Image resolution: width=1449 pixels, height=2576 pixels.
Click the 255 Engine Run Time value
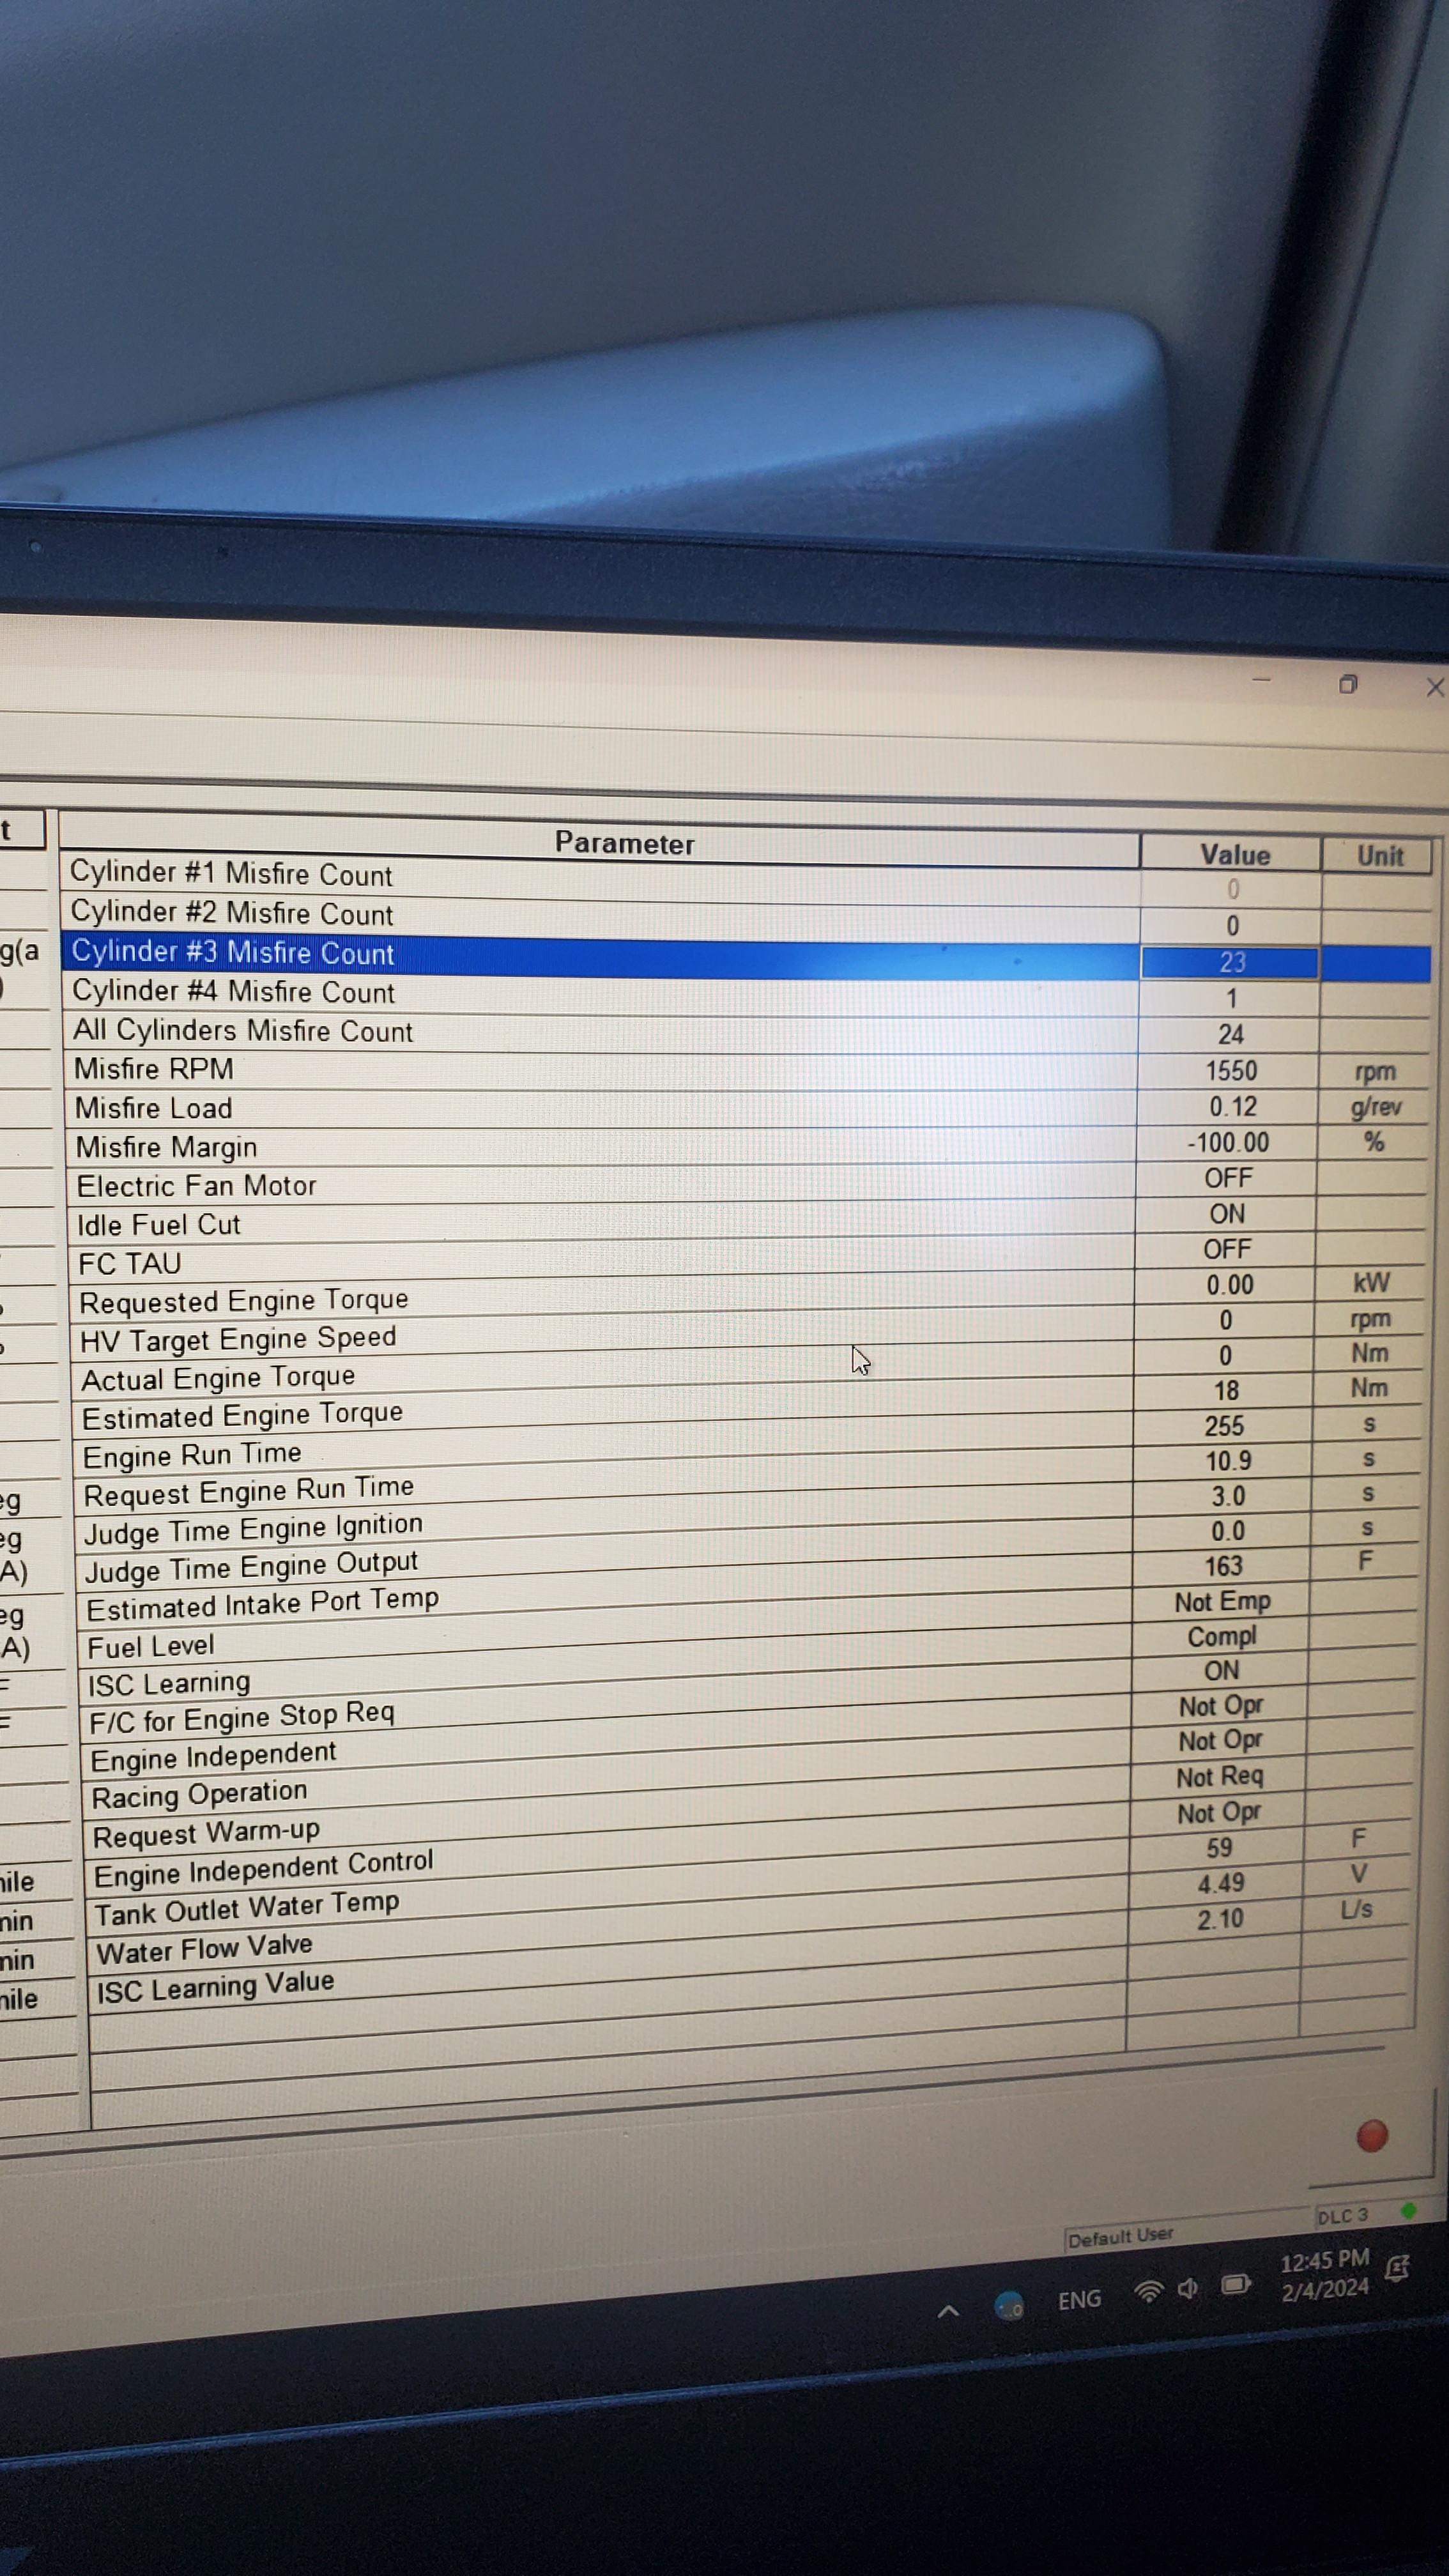coord(1224,1425)
